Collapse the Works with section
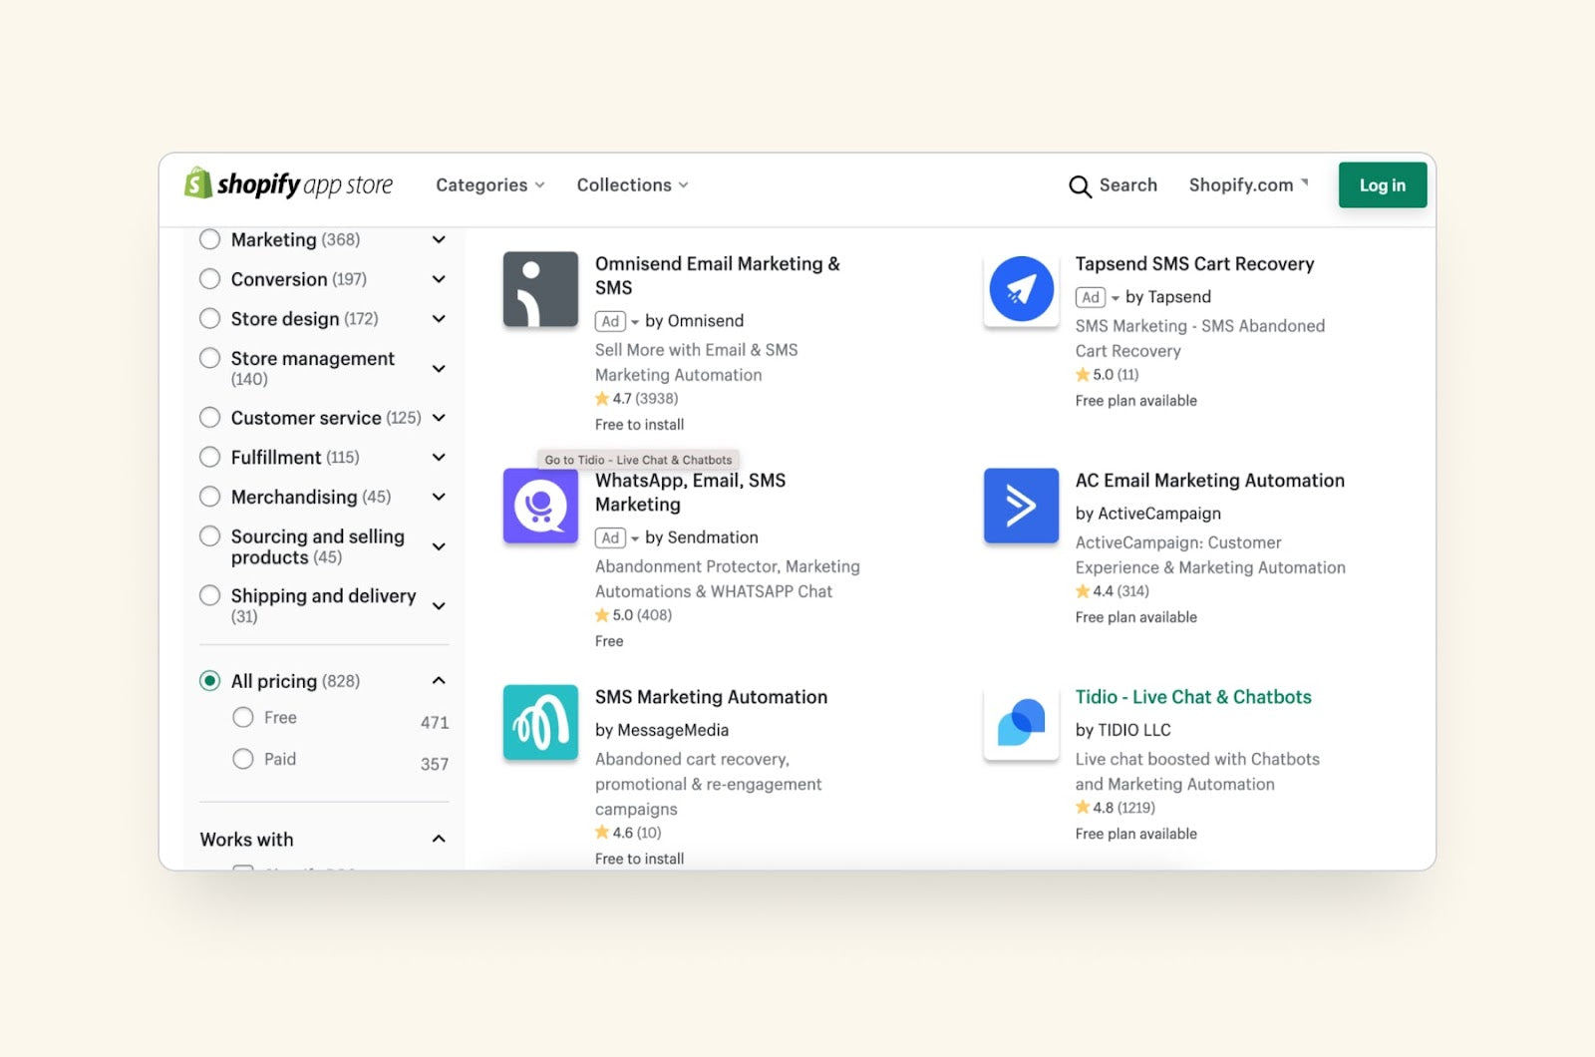 click(439, 839)
